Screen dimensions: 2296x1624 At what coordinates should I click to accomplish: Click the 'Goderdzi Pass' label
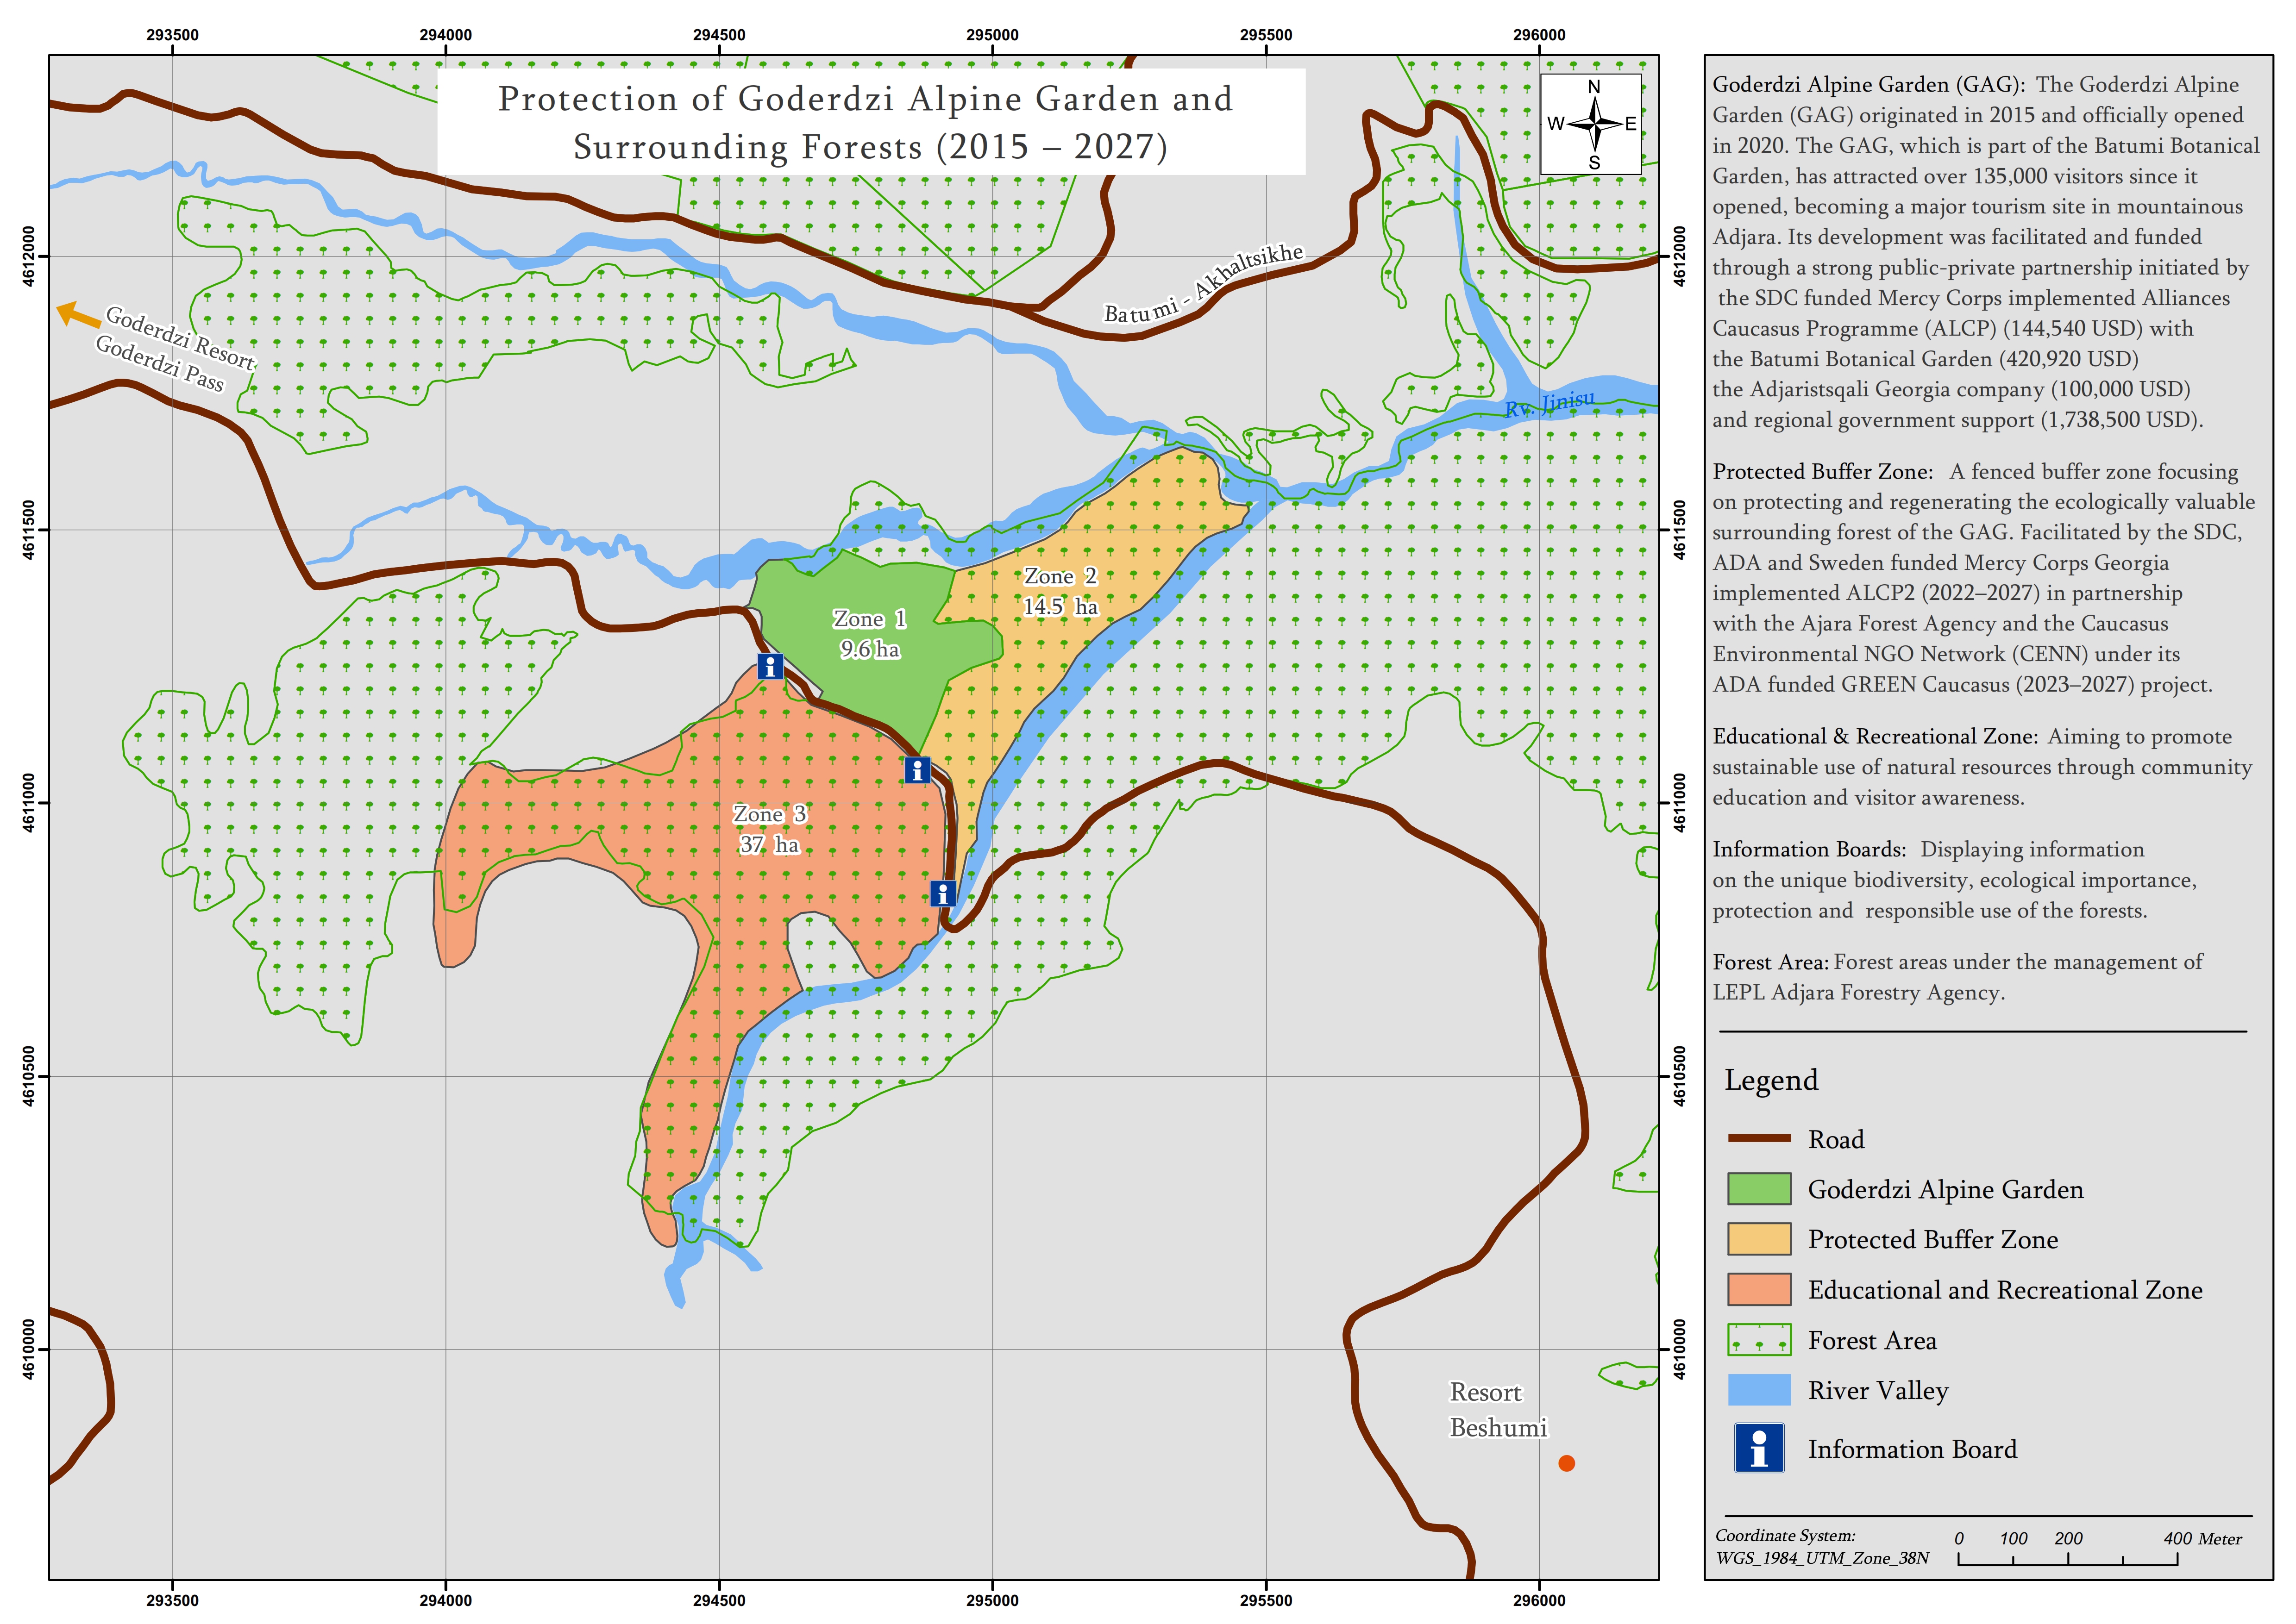(160, 363)
